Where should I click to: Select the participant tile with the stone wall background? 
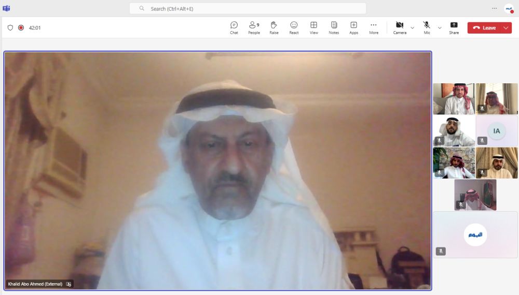pos(454,163)
